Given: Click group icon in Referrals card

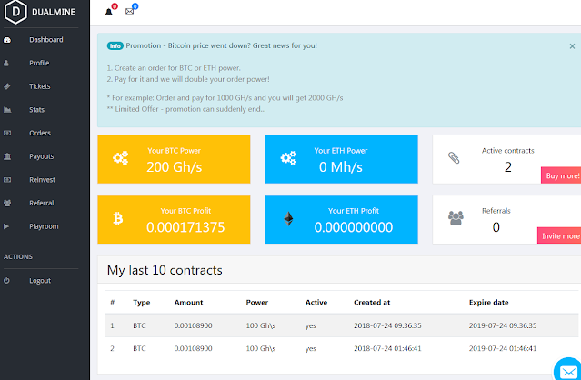Looking at the screenshot, I should [x=456, y=218].
